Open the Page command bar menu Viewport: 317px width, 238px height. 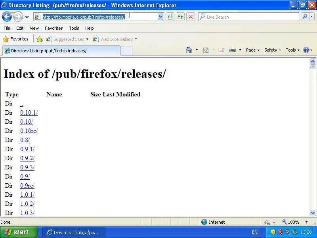[253, 50]
